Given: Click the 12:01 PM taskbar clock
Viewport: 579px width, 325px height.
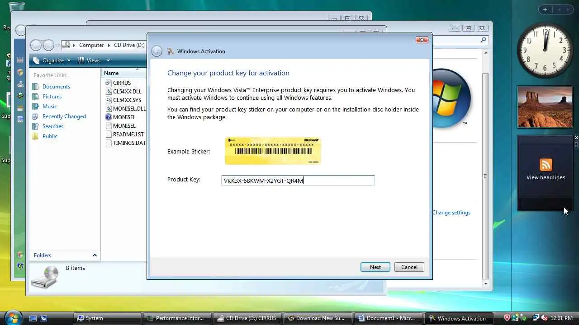Looking at the screenshot, I should click(562, 318).
